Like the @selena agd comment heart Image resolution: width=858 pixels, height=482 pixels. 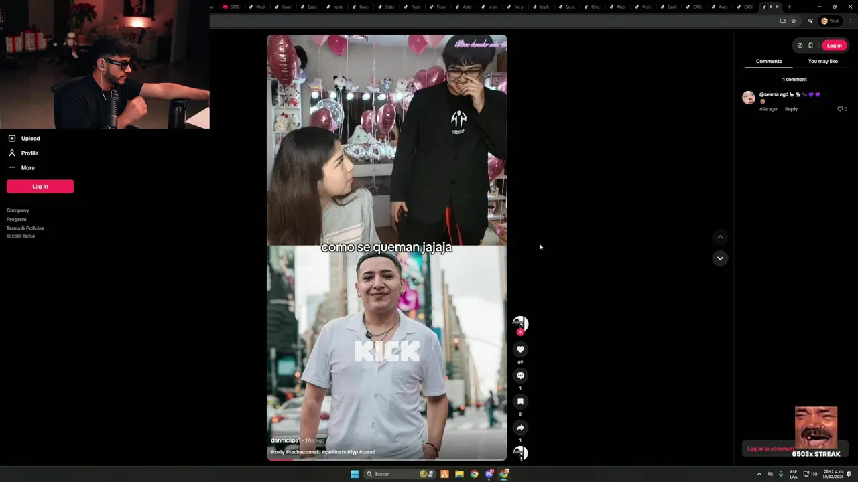coord(840,109)
